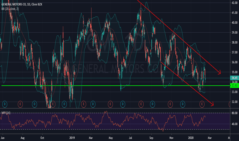This screenshot has width=239, height=141.
Task: Open the earnings marker before Aug 2018
Action: click(20, 104)
